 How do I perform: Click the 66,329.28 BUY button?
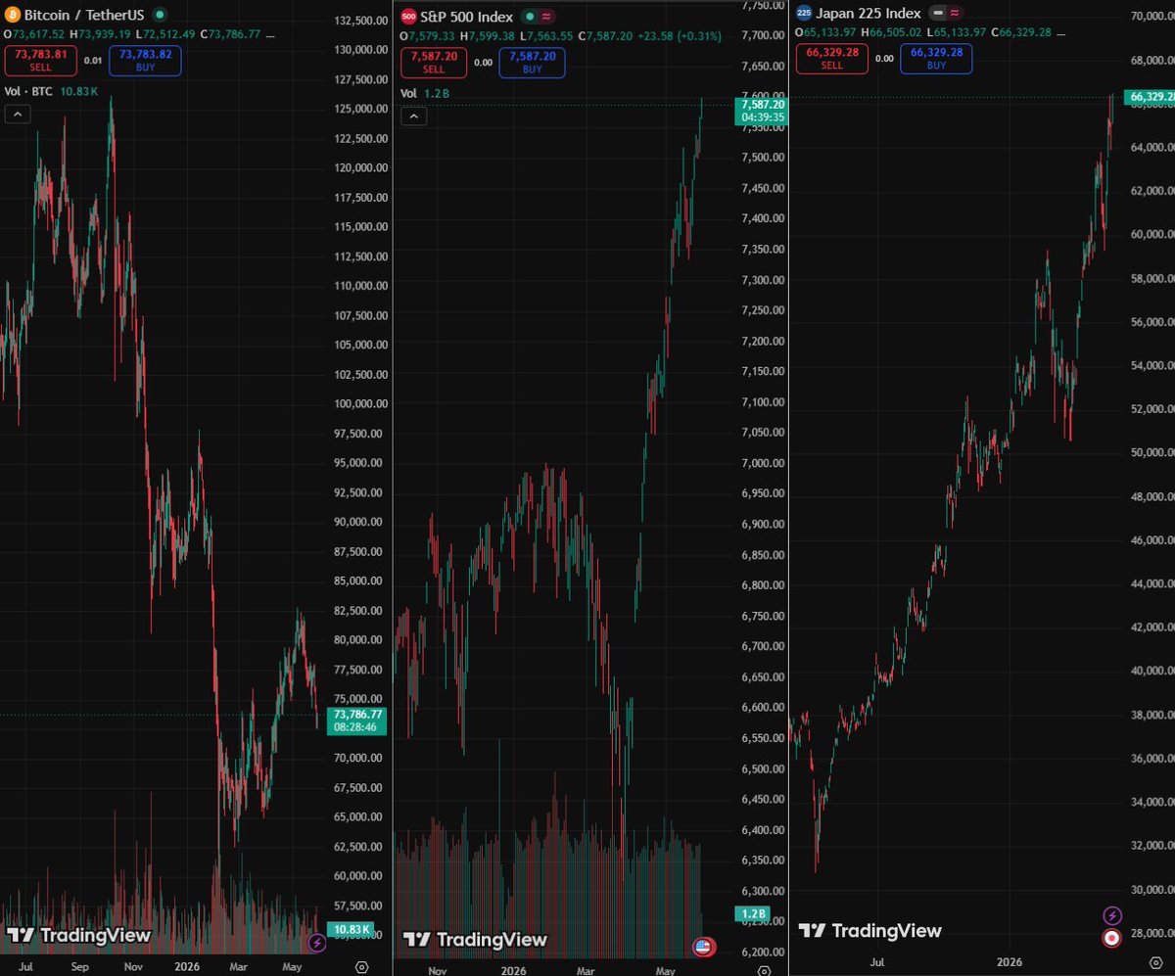pyautogui.click(x=936, y=59)
